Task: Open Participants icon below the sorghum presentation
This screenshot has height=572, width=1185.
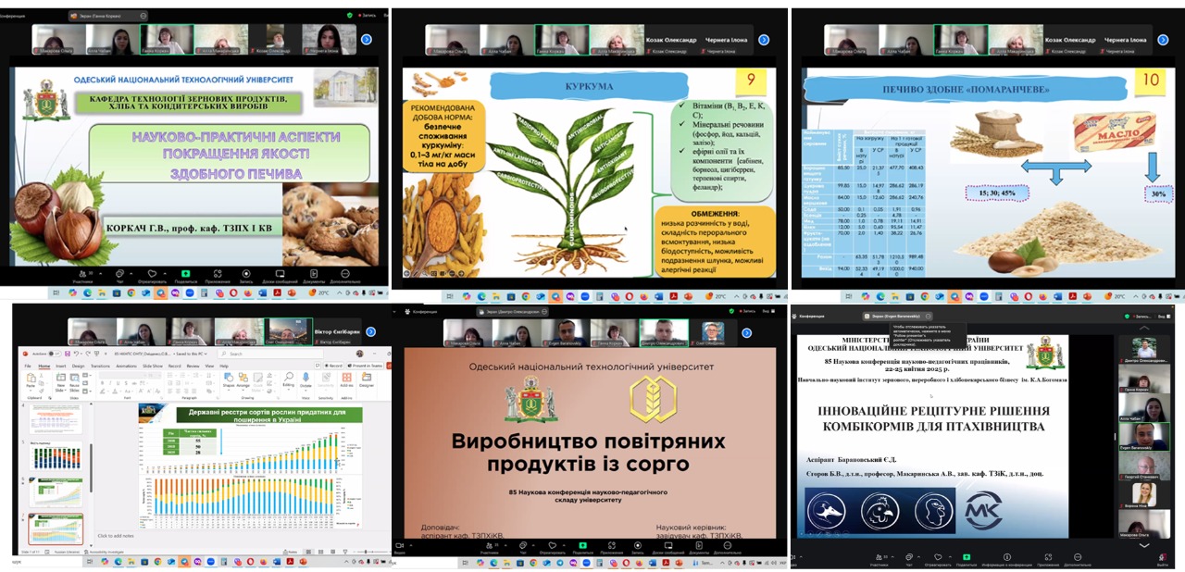Action: point(490,545)
